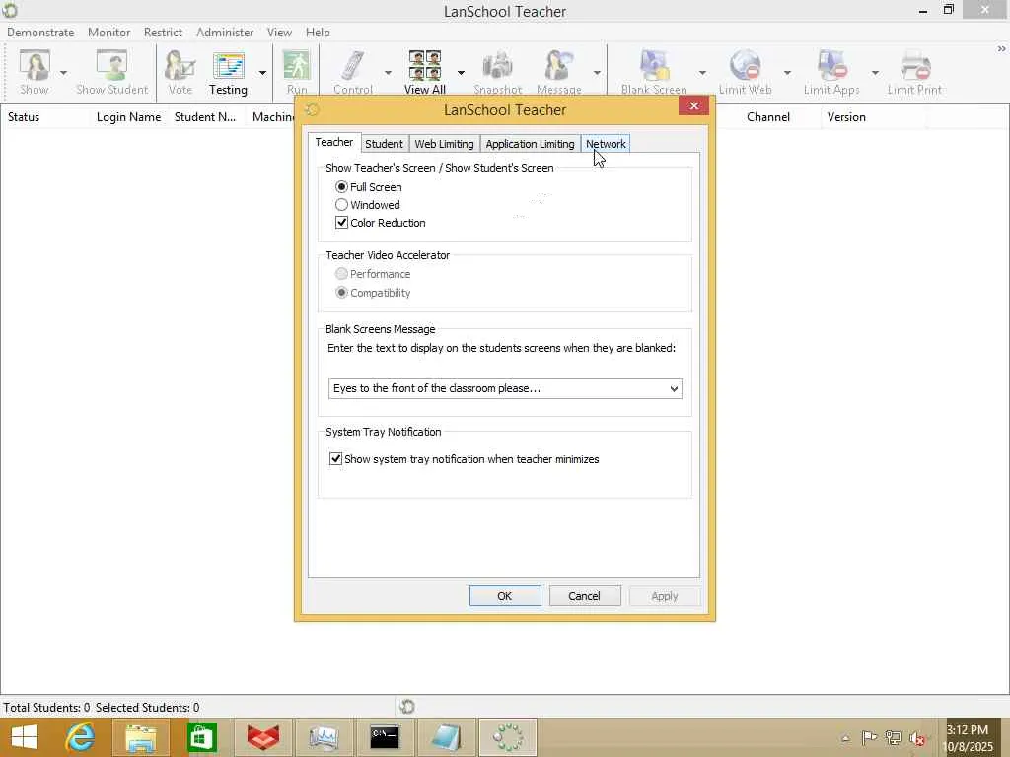The width and height of the screenshot is (1010, 757).
Task: Click the status bar refresh icon
Action: point(407,707)
